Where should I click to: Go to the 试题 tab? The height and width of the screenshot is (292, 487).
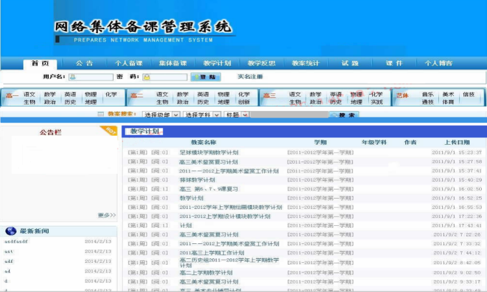[350, 64]
